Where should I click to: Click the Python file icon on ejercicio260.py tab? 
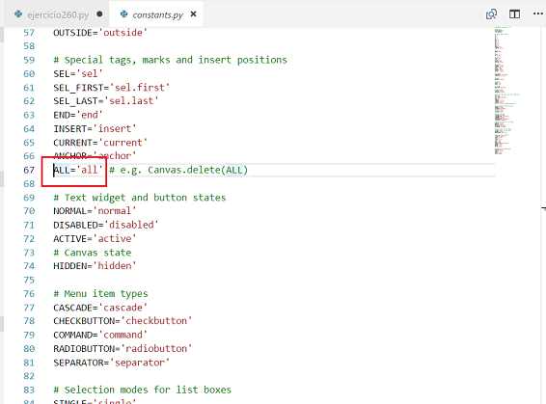[18, 14]
